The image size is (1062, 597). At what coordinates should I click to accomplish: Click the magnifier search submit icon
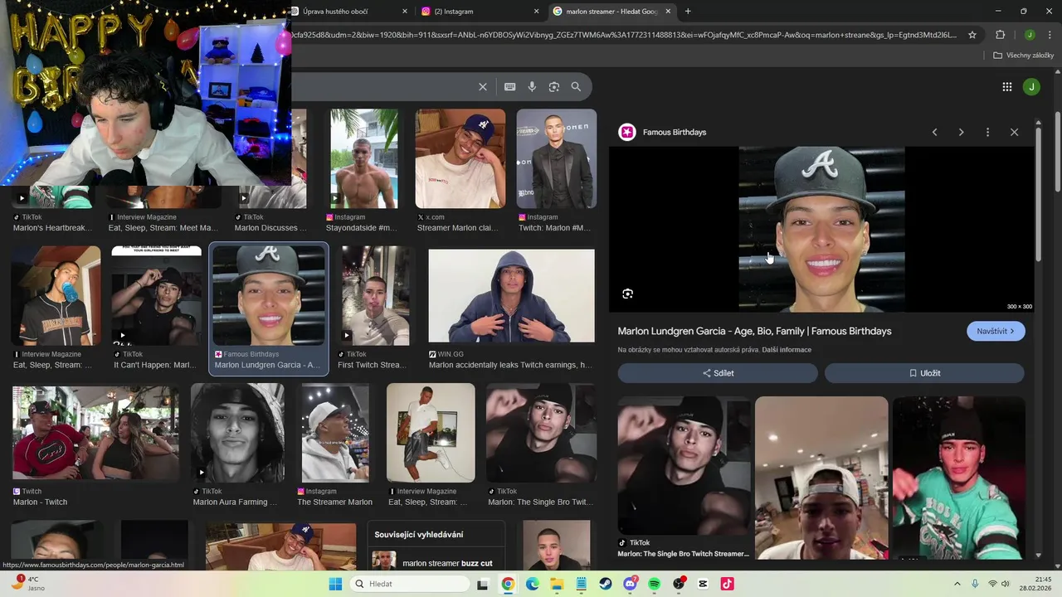[x=576, y=86]
